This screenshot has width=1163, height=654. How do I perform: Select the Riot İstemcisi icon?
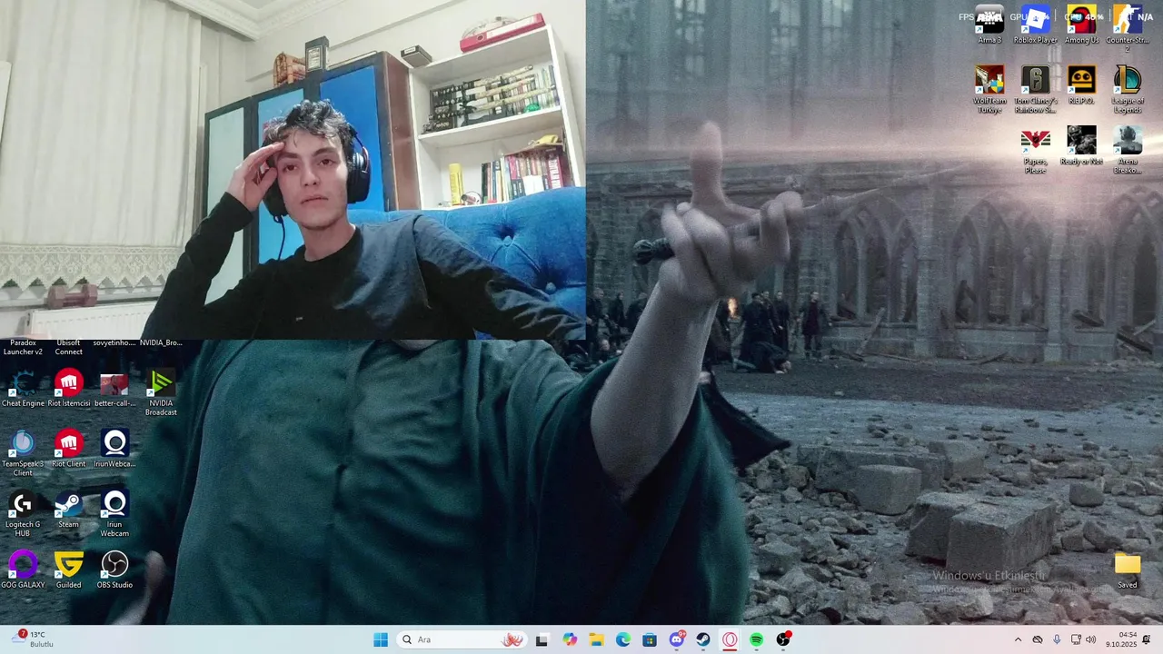point(69,388)
